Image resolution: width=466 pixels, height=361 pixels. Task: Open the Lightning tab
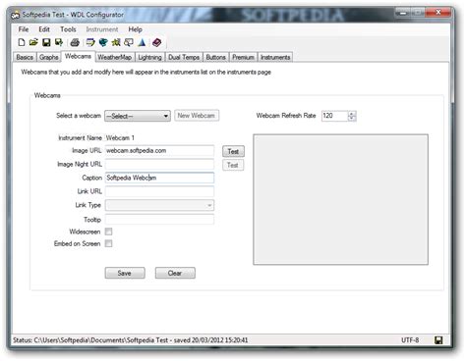click(x=149, y=57)
